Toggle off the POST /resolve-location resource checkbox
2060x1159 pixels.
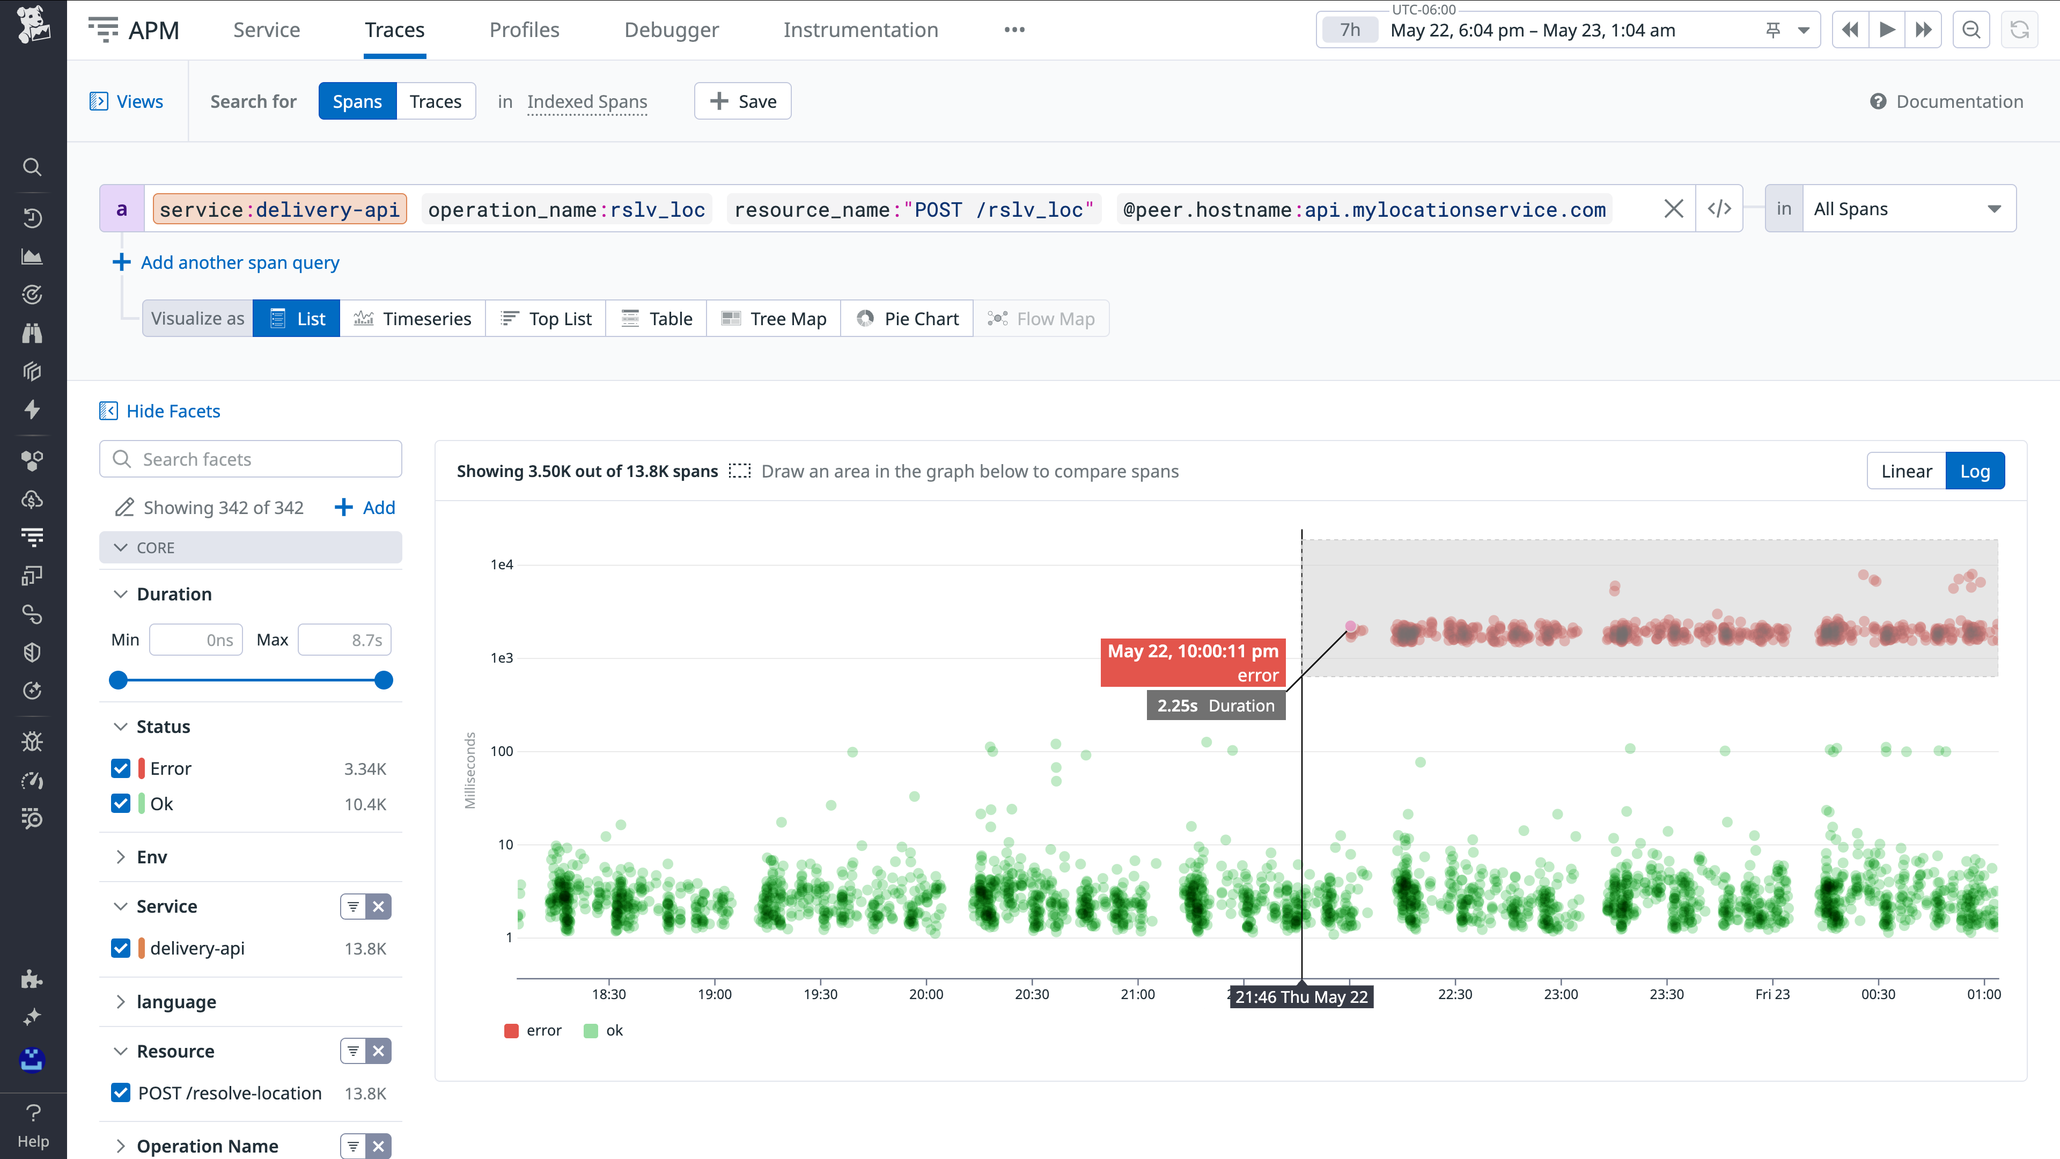pyautogui.click(x=121, y=1092)
